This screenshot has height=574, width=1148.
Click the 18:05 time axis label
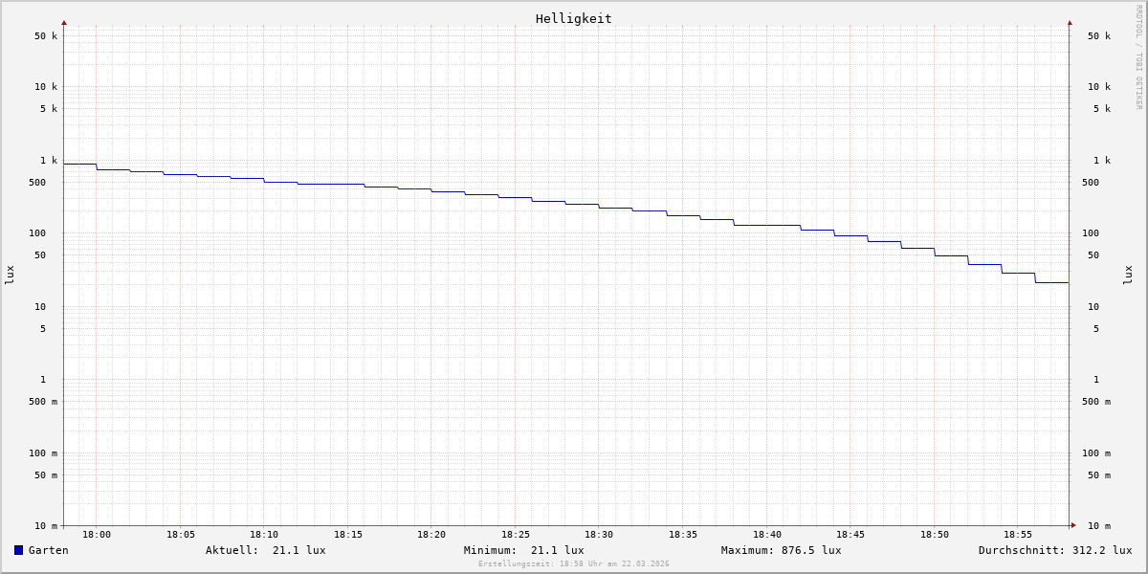point(181,535)
